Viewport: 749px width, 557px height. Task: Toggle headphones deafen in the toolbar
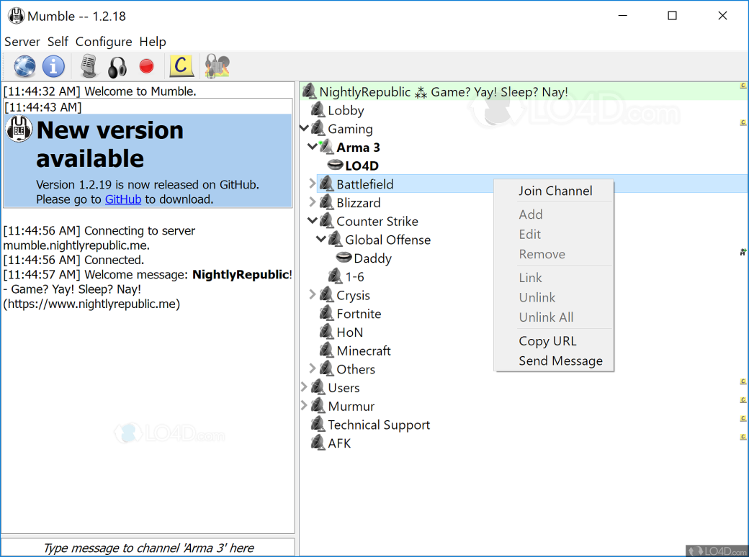coord(117,67)
